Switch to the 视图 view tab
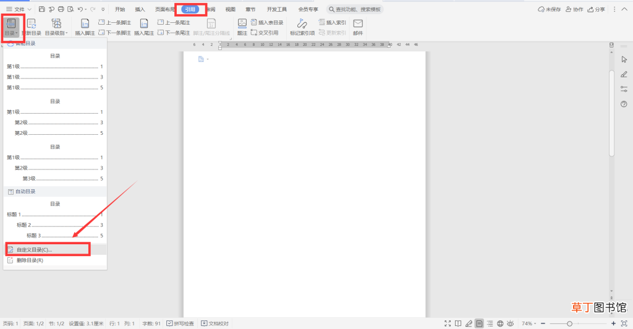The width and height of the screenshot is (633, 329). click(x=230, y=9)
